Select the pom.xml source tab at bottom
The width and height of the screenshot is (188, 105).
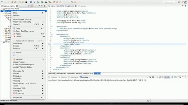point(97,73)
